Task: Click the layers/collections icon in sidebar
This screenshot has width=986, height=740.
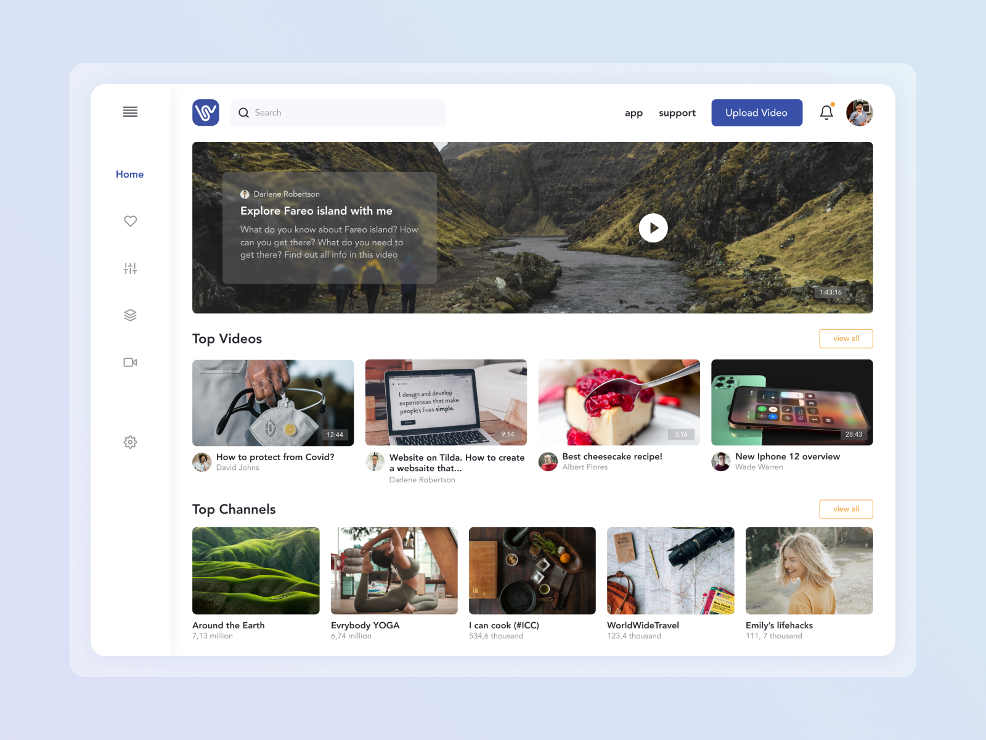Action: coord(130,314)
